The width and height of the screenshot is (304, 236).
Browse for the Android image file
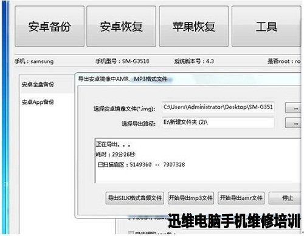coord(293,107)
